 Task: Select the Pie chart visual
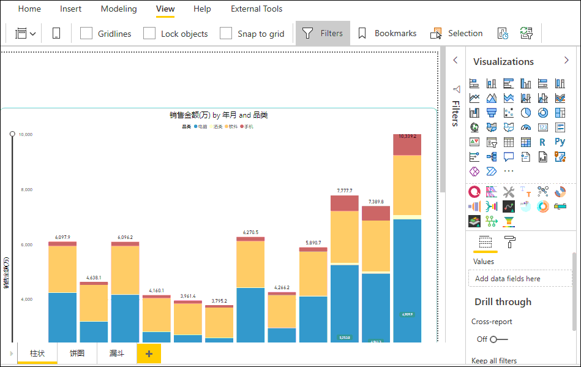pyautogui.click(x=525, y=112)
